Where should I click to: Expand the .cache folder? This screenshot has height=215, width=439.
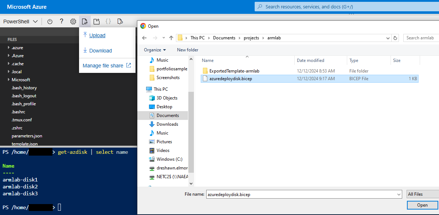(9, 64)
